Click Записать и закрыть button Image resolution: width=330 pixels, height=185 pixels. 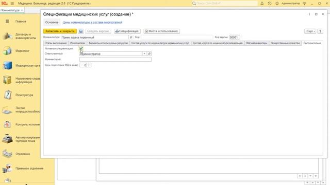pos(60,31)
